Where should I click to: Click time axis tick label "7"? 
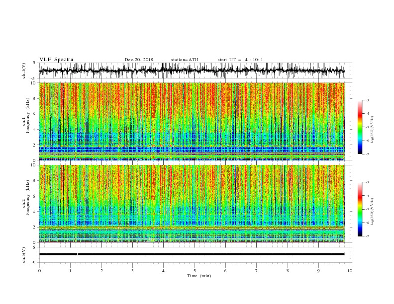(257, 271)
